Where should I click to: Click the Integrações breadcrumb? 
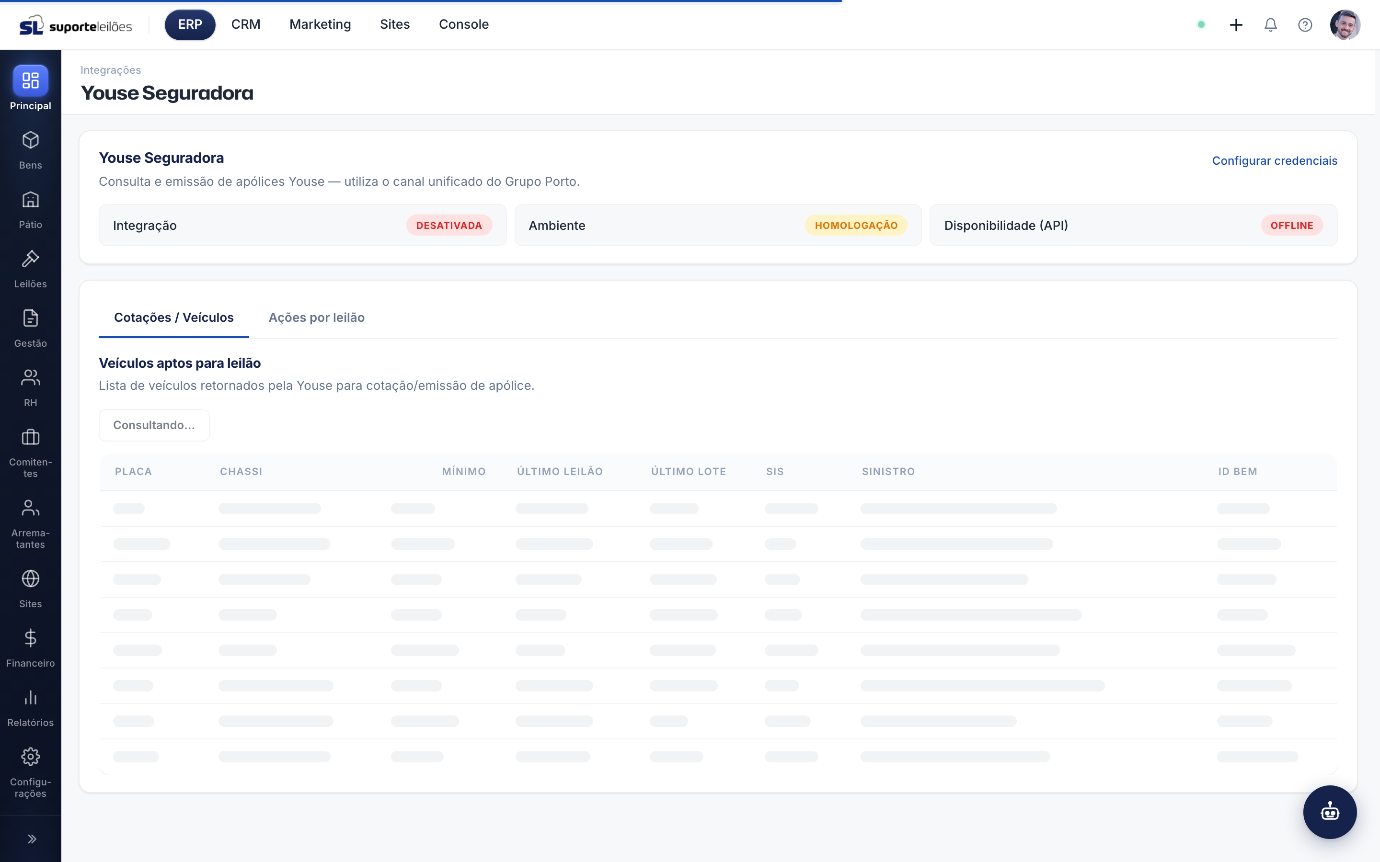[x=111, y=70]
